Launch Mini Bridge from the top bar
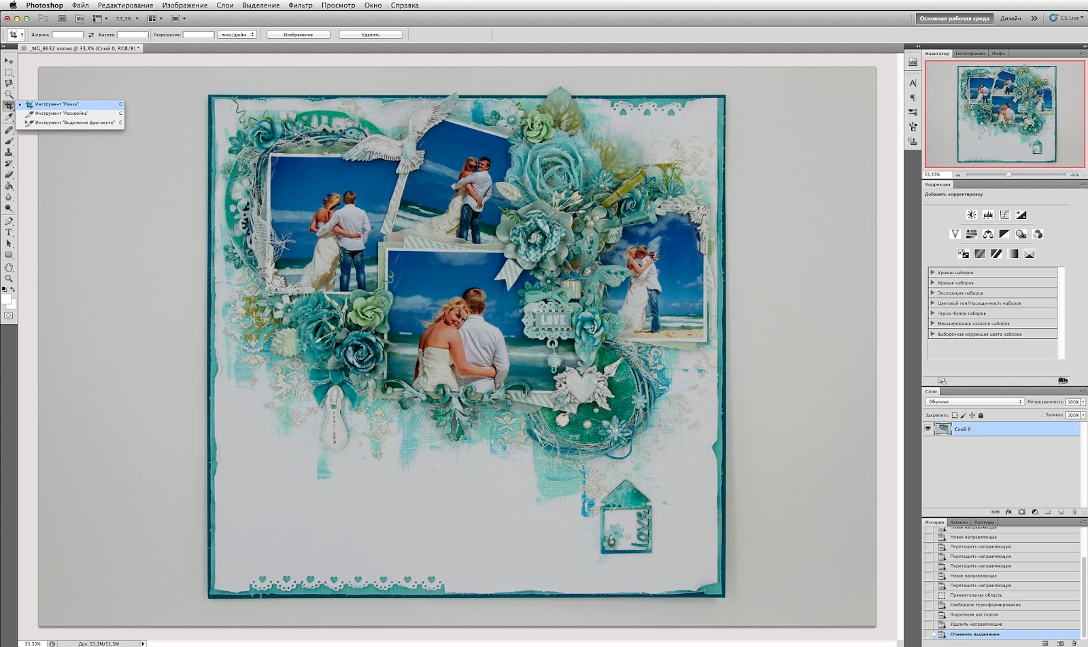This screenshot has height=647, width=1088. (80, 19)
